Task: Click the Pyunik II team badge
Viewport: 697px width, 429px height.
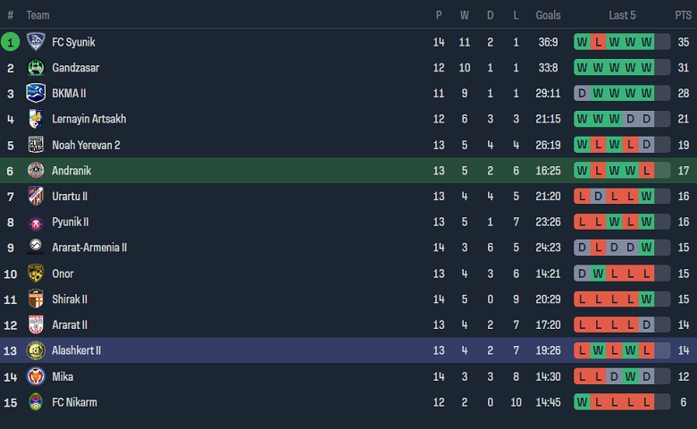Action: click(x=36, y=222)
